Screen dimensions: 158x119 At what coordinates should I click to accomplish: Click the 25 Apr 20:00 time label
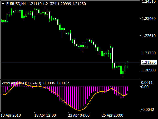click(x=112, y=115)
